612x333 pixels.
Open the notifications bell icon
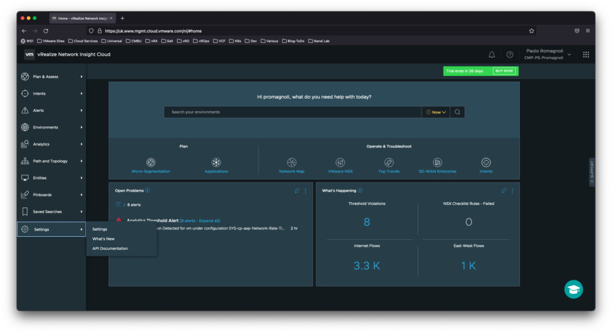[492, 54]
